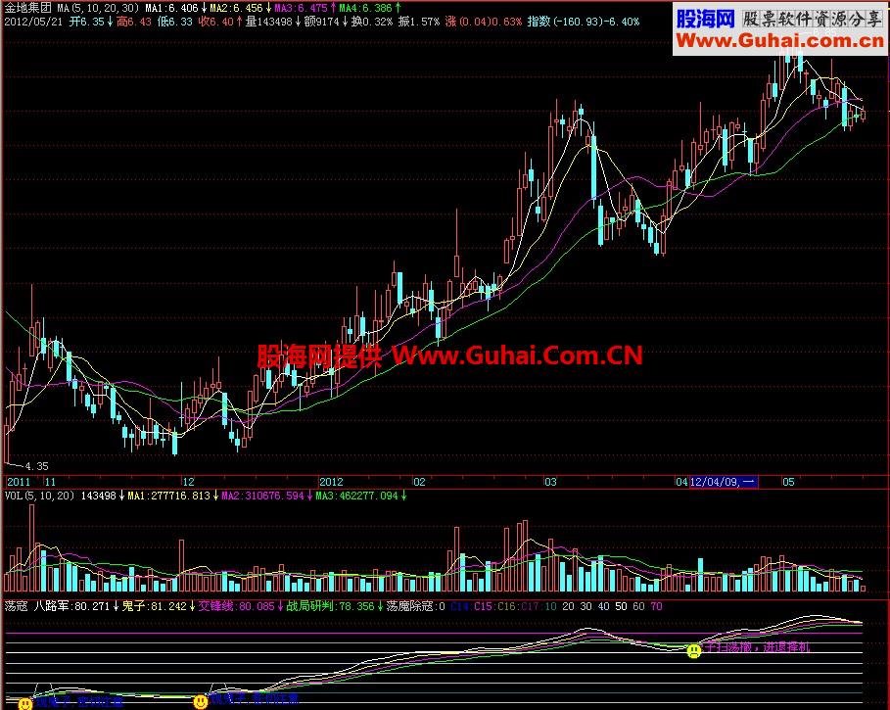Click the frowning face icon on indicator line
Viewport: 890px width, 710px height.
(693, 650)
